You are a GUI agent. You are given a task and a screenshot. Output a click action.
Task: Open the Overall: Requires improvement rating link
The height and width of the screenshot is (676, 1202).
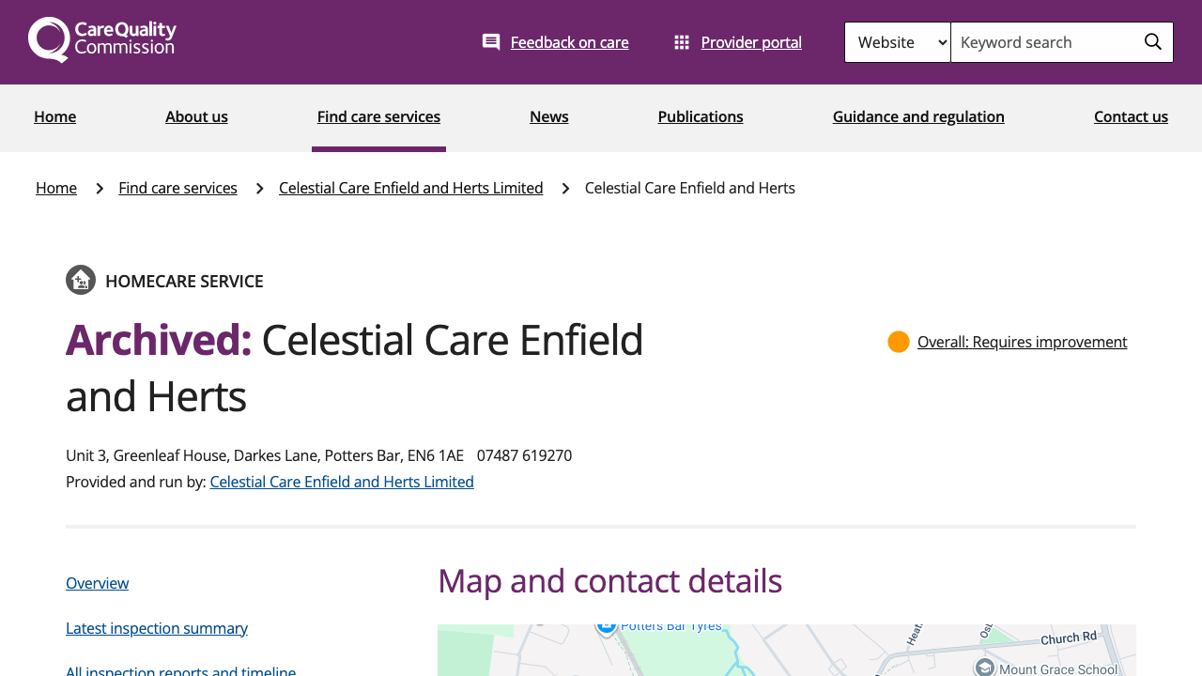[x=1022, y=342]
